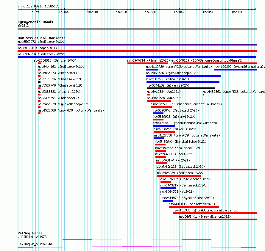Click the nsv5564998 (Ebert2021) text
The image size is (265, 251).
click(x=175, y=154)
